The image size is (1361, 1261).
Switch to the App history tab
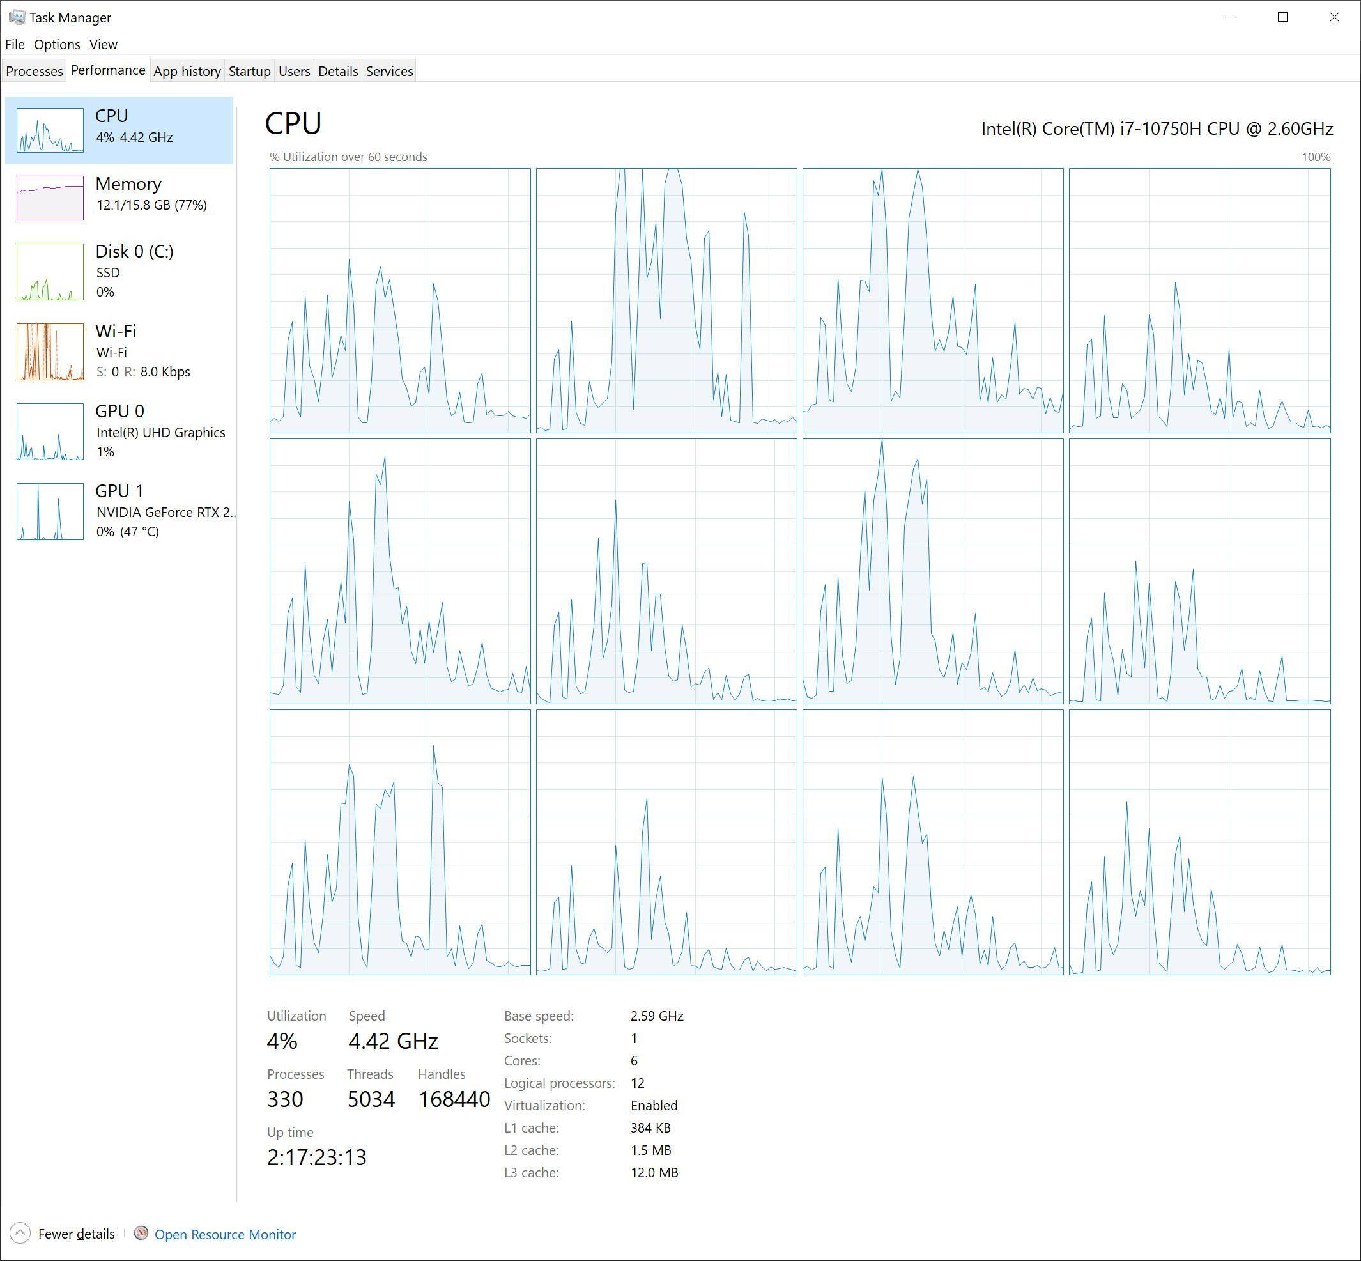point(187,71)
